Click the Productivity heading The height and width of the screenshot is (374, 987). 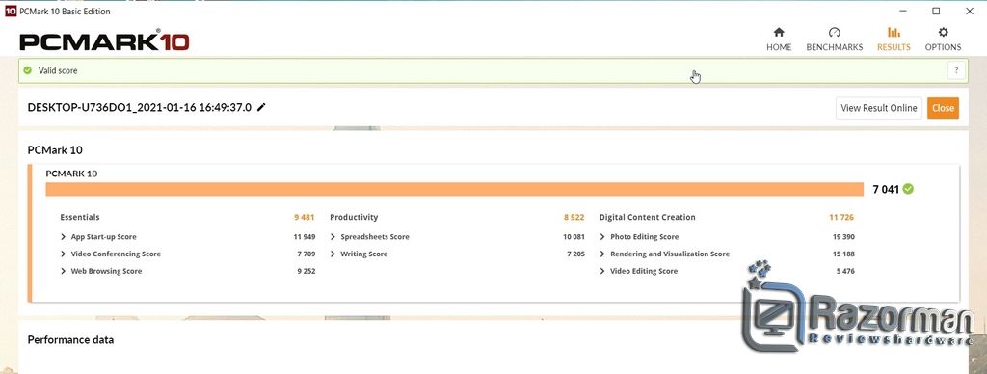click(x=354, y=217)
